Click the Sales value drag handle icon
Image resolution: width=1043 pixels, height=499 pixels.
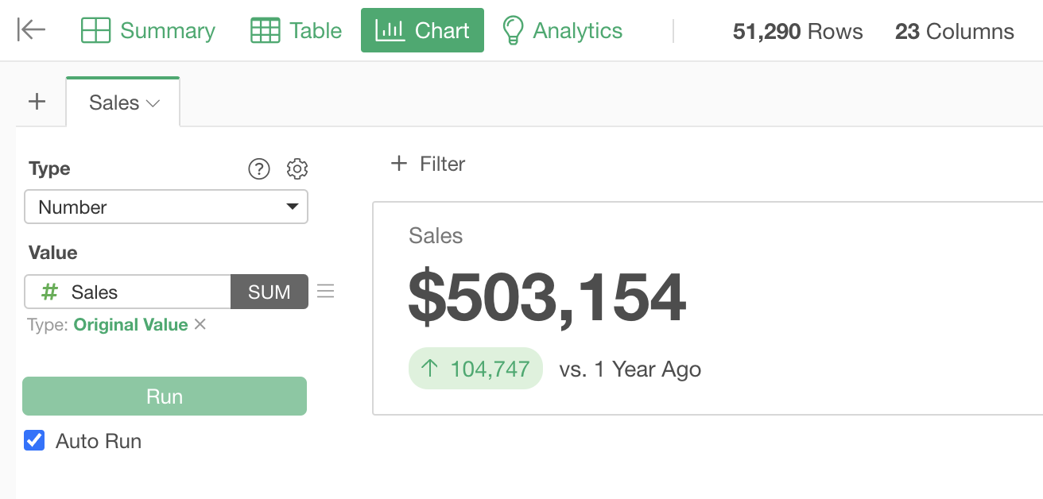click(x=325, y=292)
